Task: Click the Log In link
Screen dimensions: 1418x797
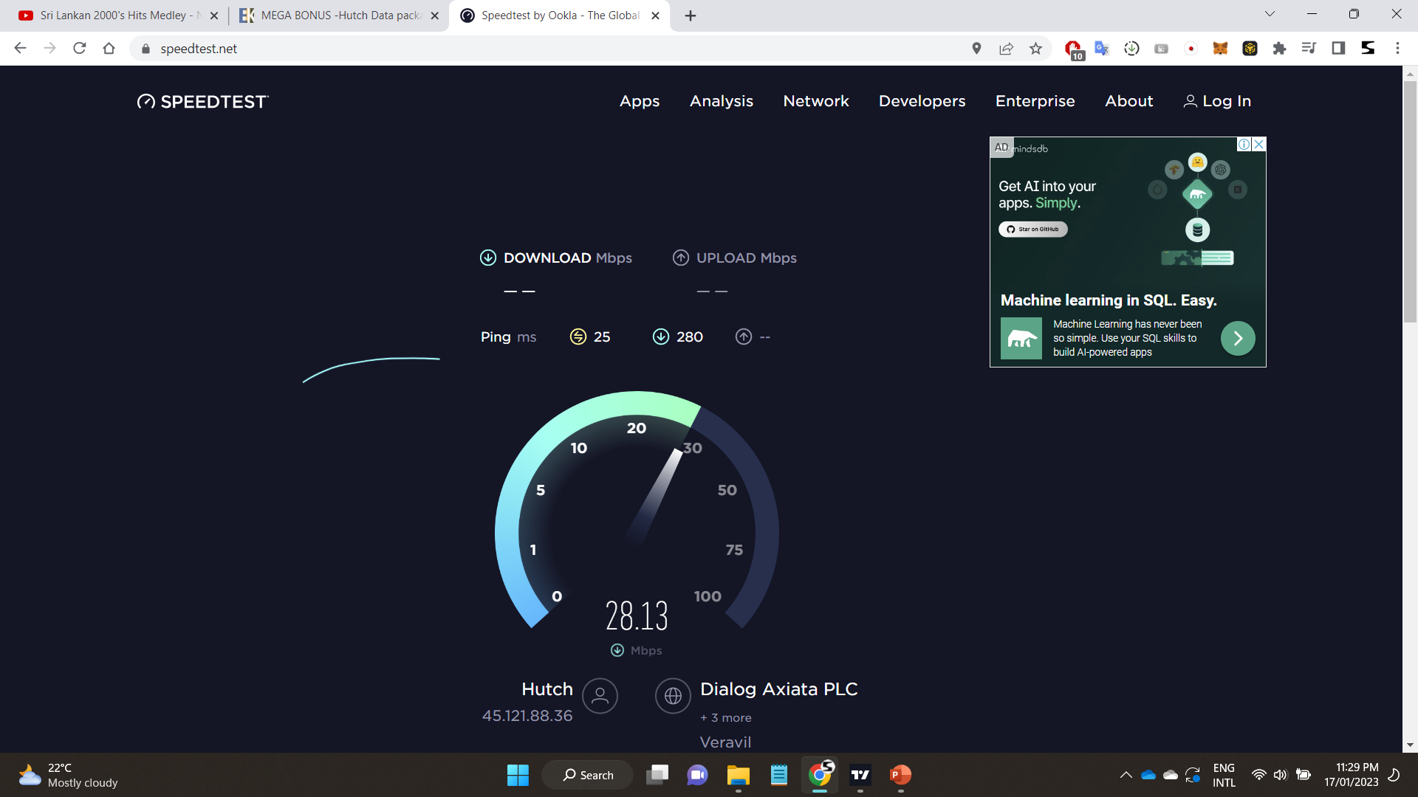Action: 1217,101
